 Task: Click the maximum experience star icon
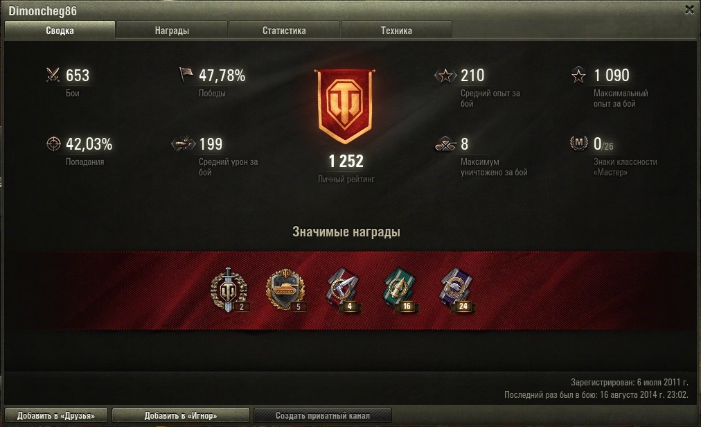[578, 75]
